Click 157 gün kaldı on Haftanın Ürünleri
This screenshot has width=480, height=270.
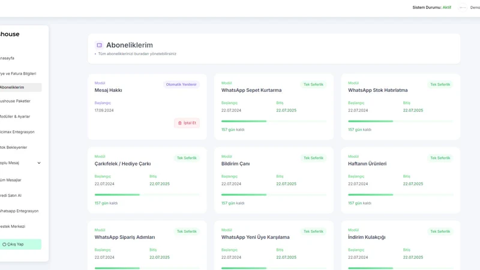coord(359,203)
